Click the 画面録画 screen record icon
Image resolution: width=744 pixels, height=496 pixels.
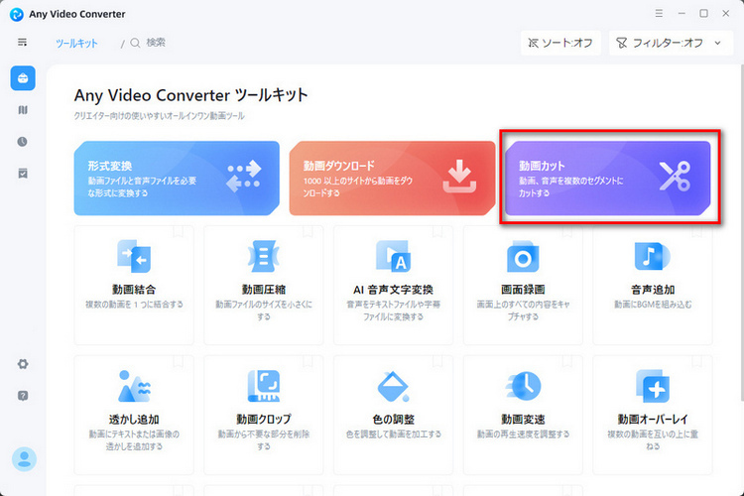tap(523, 256)
